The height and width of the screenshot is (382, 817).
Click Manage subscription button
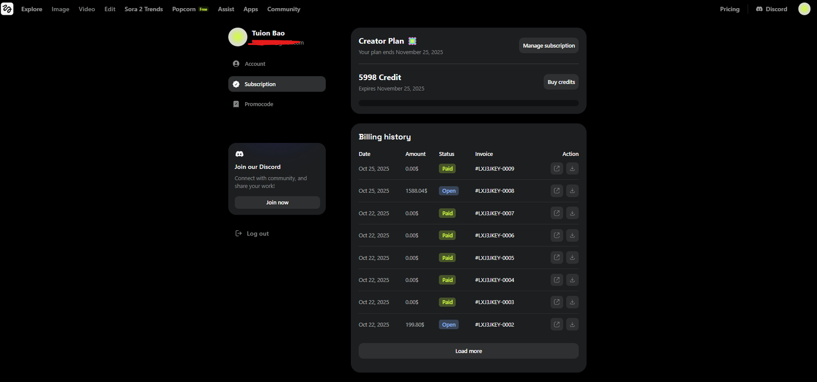(x=548, y=45)
